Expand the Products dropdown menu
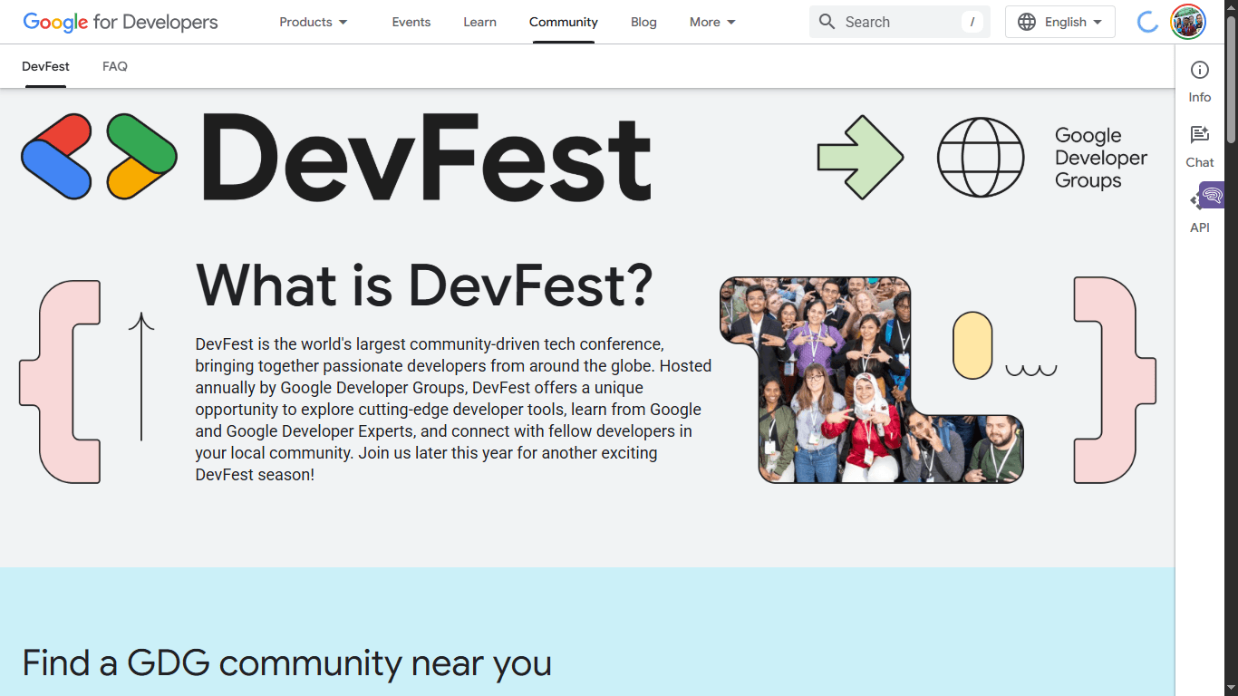The width and height of the screenshot is (1238, 696). coord(313,22)
